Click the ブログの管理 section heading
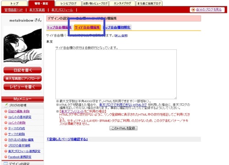This screenshot has width=229, height=165. point(17,105)
